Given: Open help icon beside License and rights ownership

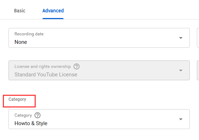Looking at the screenshot, I should 77,66.
